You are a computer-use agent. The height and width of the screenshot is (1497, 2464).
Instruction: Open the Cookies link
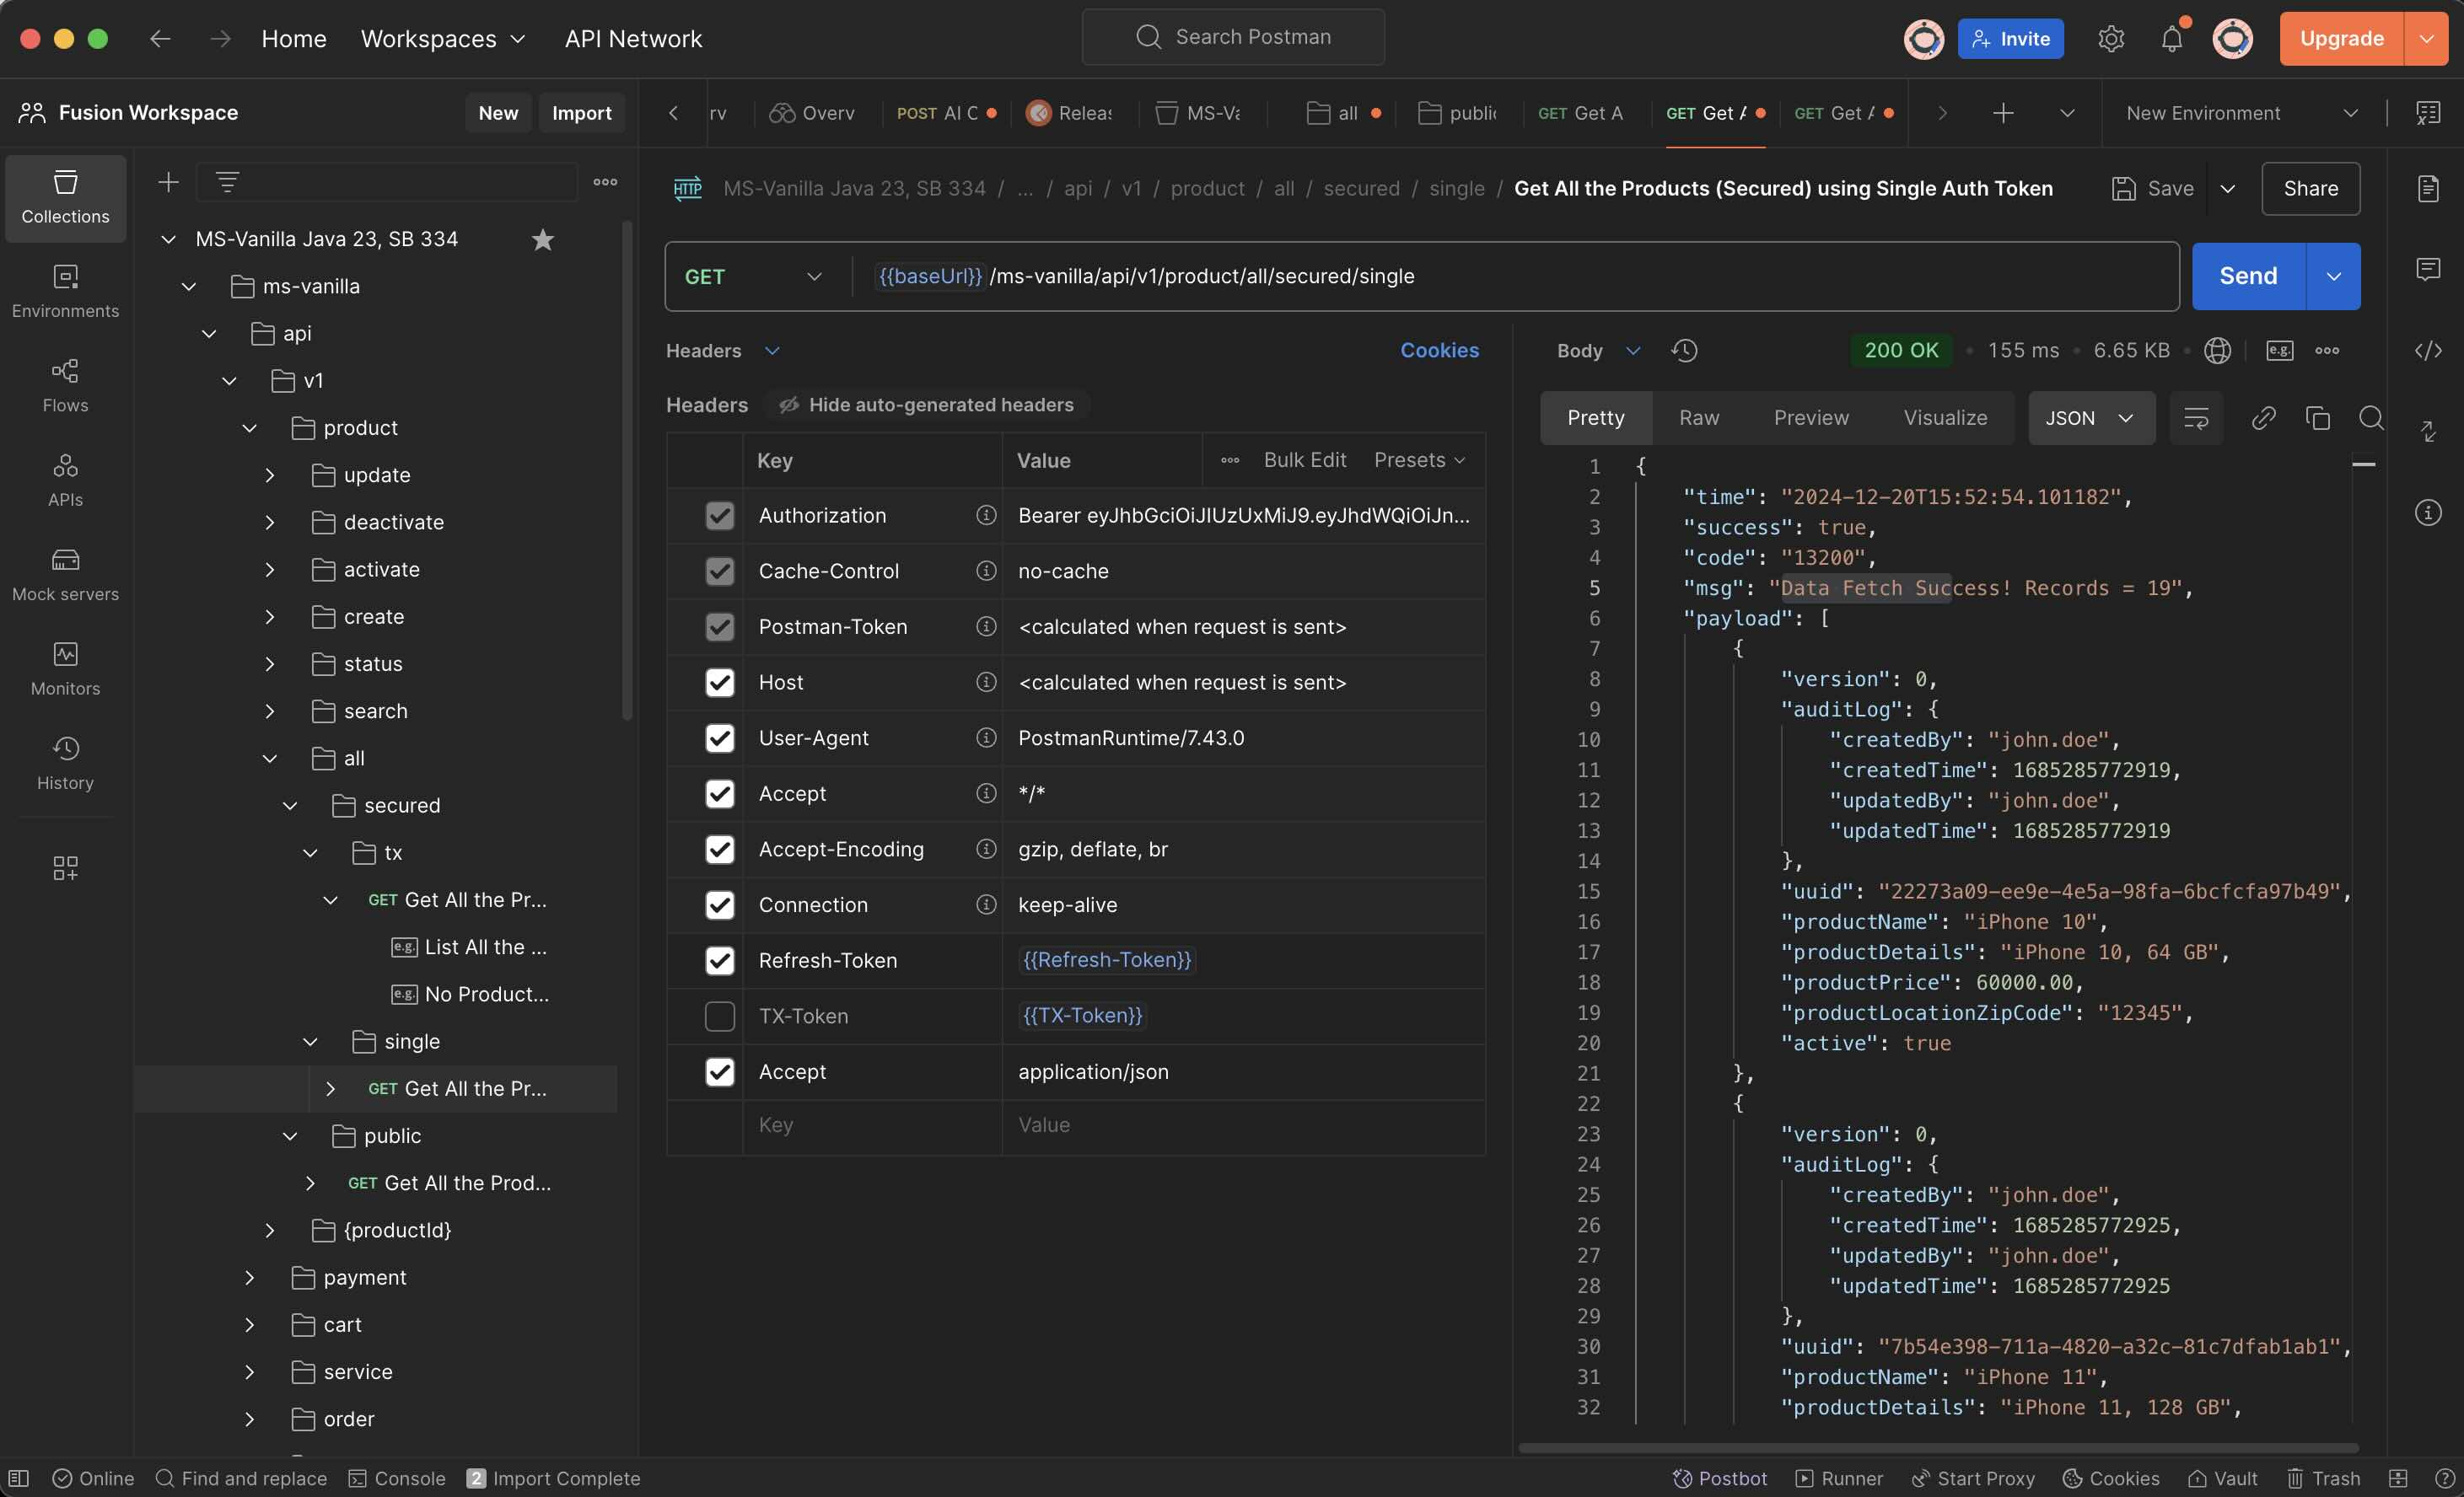point(1438,351)
